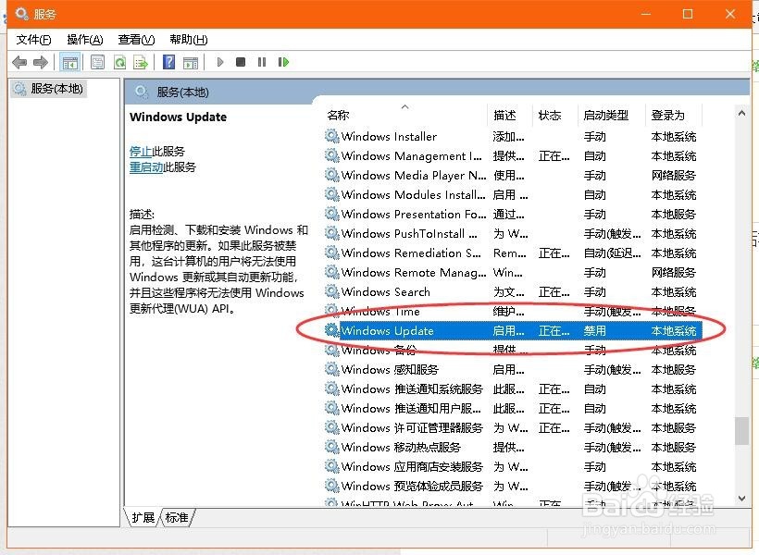Select the Windows Presentation Fo... service
The image size is (759, 555).
[x=512, y=214]
